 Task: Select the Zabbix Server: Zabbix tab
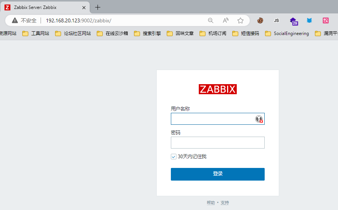(45, 7)
